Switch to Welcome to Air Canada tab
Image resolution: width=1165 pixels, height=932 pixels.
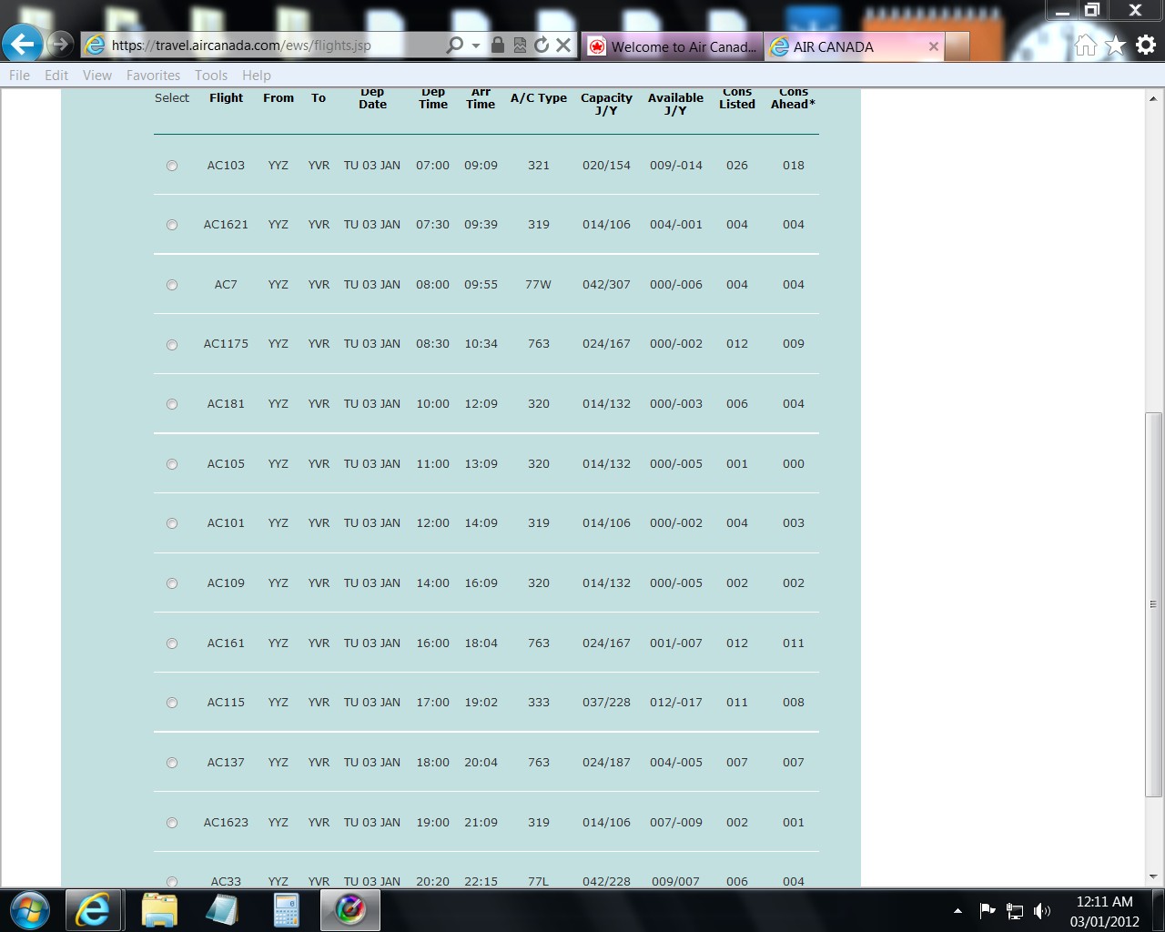(x=672, y=46)
